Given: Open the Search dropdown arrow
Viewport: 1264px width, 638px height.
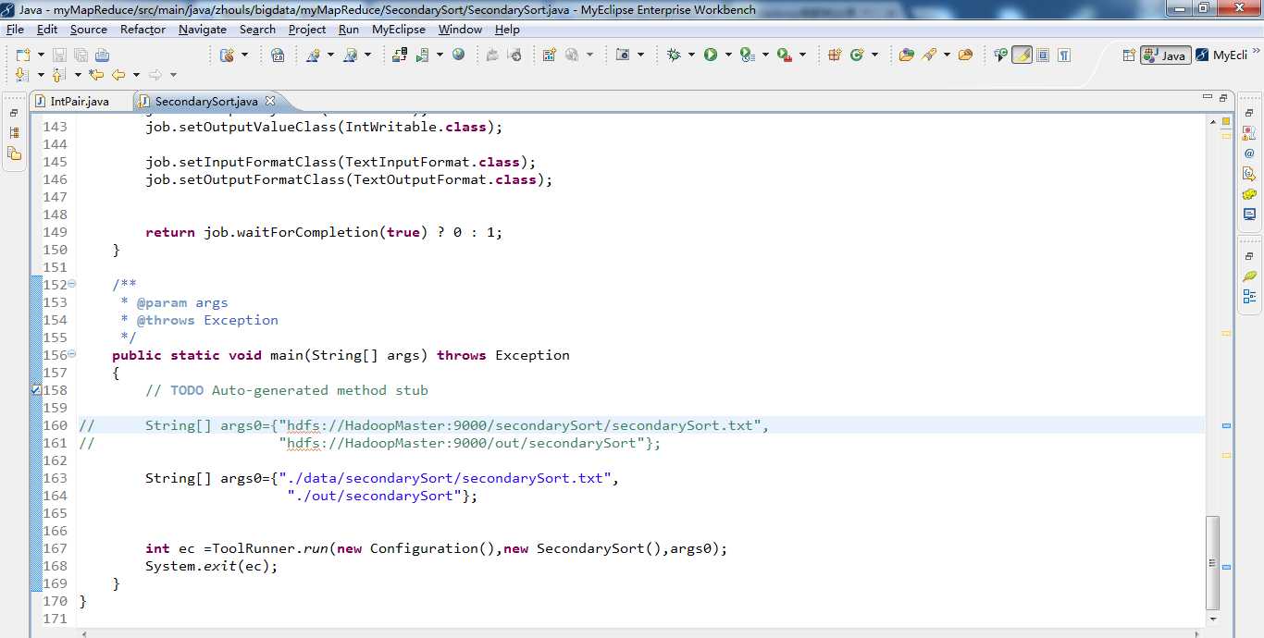Looking at the screenshot, I should pyautogui.click(x=947, y=55).
